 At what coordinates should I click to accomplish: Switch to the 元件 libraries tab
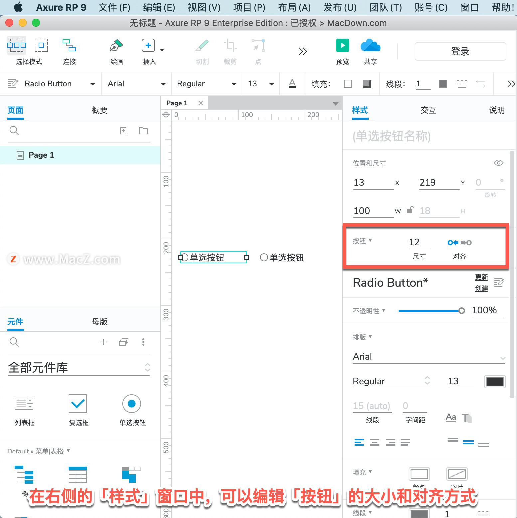coord(15,322)
